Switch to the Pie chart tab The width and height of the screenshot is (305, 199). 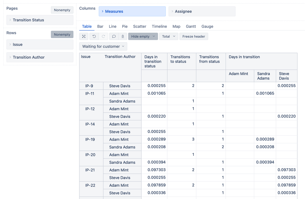(125, 26)
